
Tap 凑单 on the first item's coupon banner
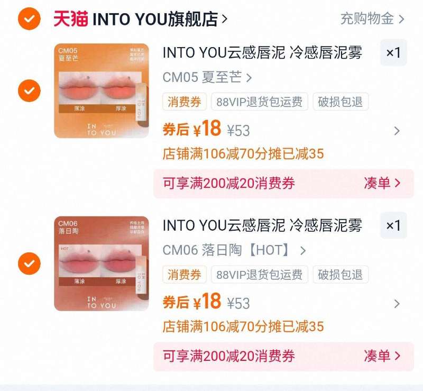pos(382,184)
